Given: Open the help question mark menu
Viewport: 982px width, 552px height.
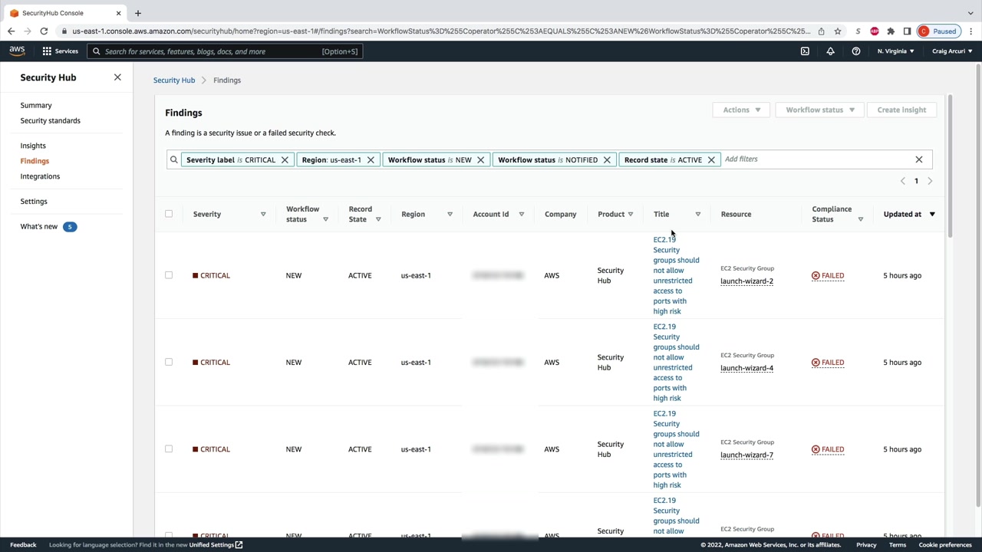Looking at the screenshot, I should click(856, 51).
